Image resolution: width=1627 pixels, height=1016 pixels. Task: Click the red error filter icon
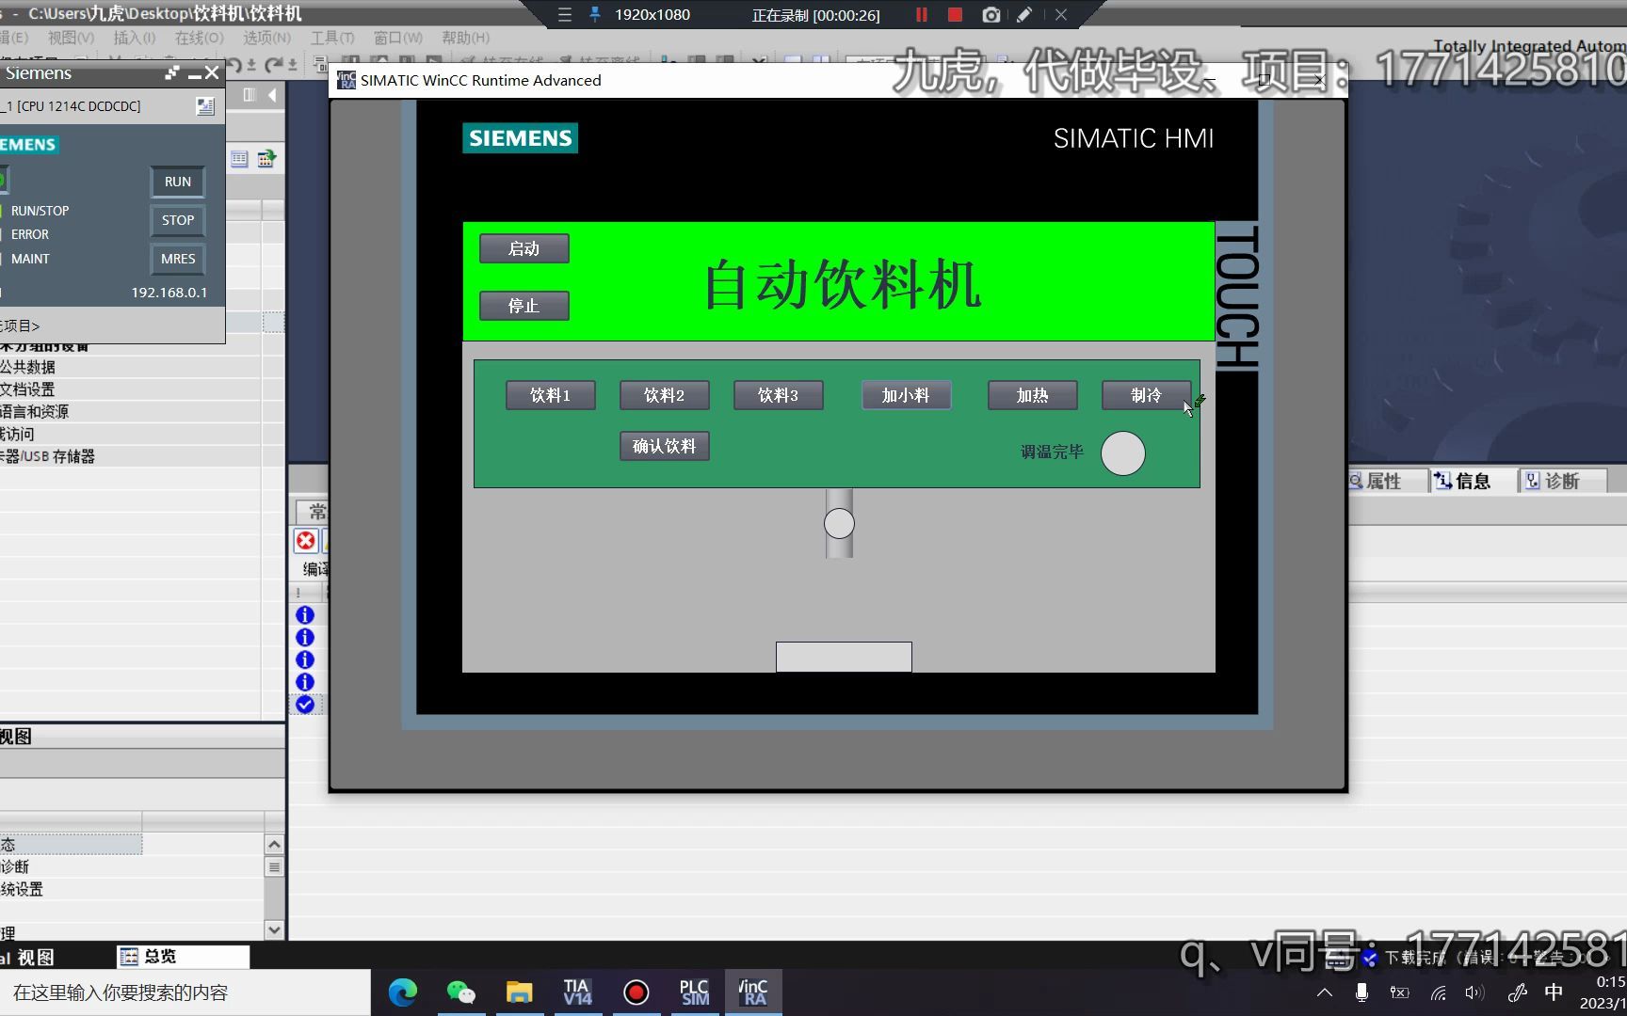point(306,541)
